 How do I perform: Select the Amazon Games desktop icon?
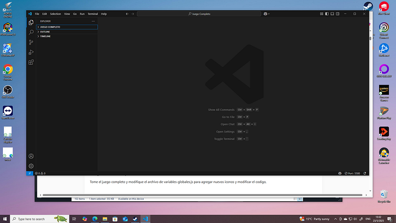(384, 93)
